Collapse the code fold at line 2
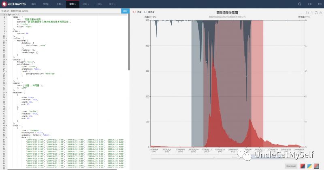Image resolution: width=324 pixels, height=170 pixels. 6,17
